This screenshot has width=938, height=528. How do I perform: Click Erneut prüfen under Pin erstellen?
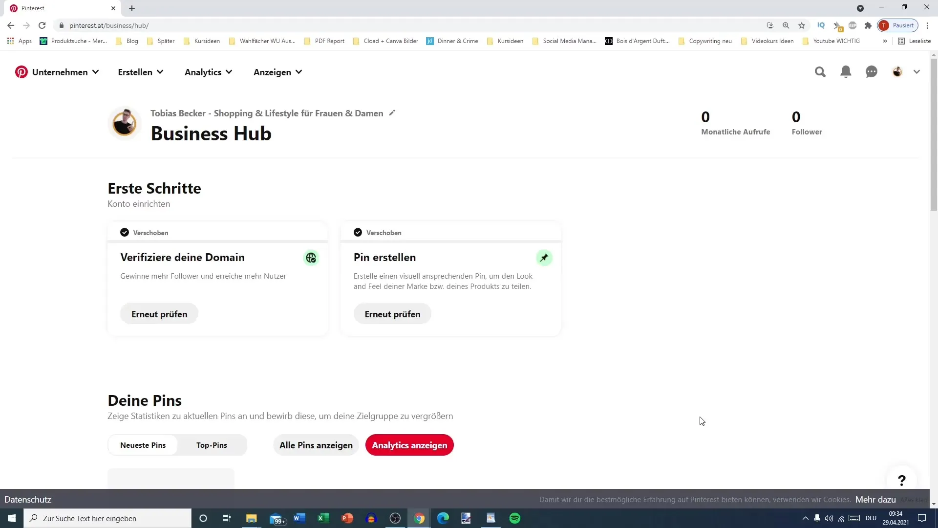click(392, 314)
